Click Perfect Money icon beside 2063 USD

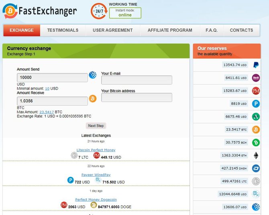[x=64, y=205]
